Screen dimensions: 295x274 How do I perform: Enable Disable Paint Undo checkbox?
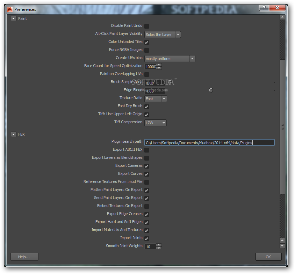(x=146, y=26)
